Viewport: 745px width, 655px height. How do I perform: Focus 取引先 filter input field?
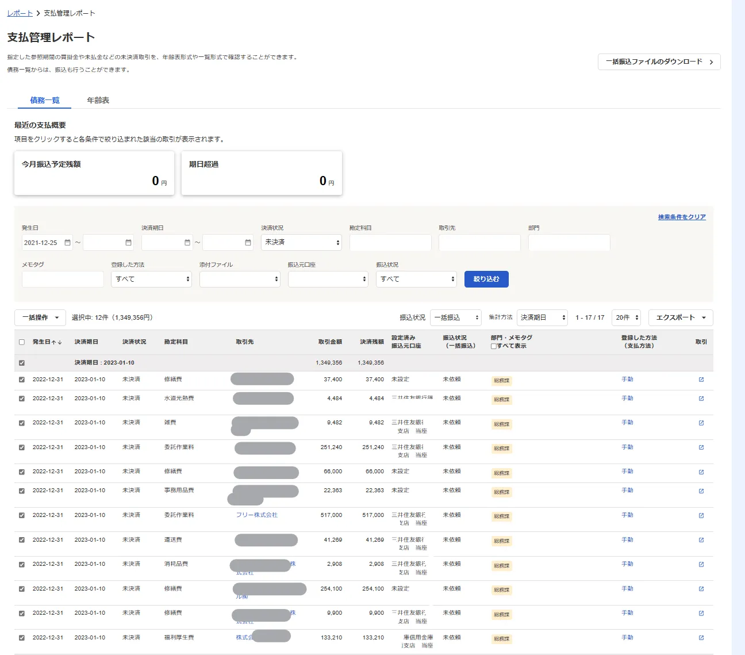[x=479, y=242]
